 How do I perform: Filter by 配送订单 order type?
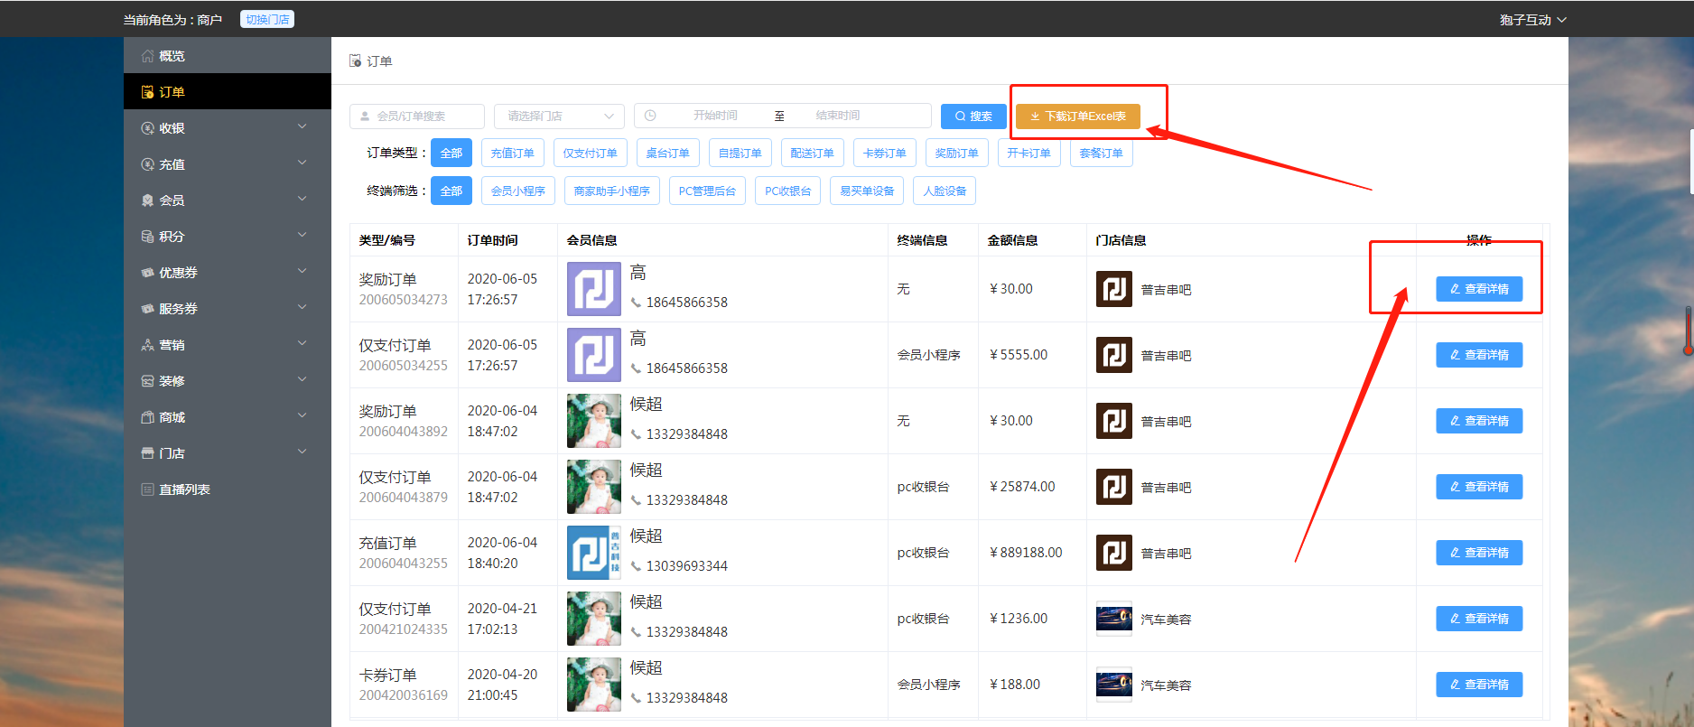[x=813, y=154]
